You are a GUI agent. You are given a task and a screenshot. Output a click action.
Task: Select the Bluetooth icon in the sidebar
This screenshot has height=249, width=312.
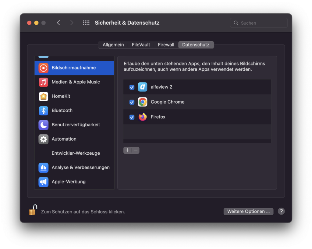click(44, 110)
